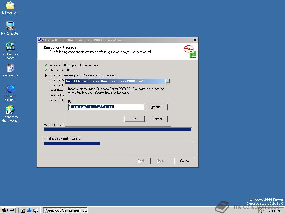Screen dimensions: 285x214
Task: Click the volume speaker tray icon
Action: (261, 211)
